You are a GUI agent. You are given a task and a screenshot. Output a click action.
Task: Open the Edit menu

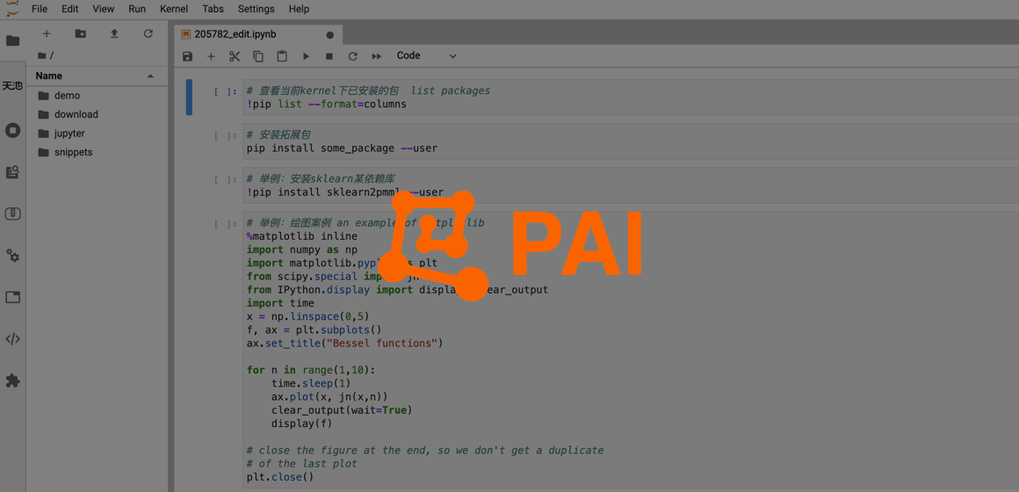click(70, 9)
